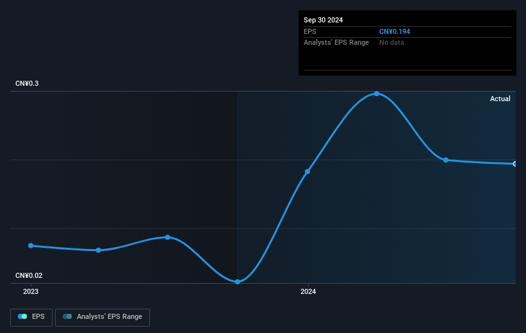Click the 2023 x-axis label

click(x=31, y=291)
